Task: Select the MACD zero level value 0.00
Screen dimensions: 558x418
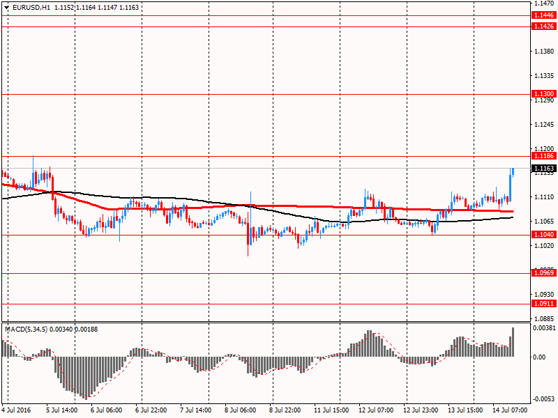Action: pos(539,357)
